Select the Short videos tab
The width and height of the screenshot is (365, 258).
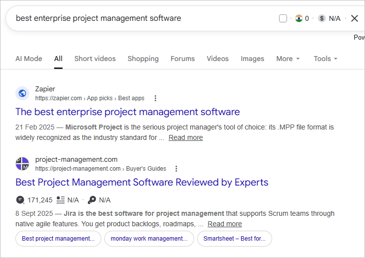[95, 59]
